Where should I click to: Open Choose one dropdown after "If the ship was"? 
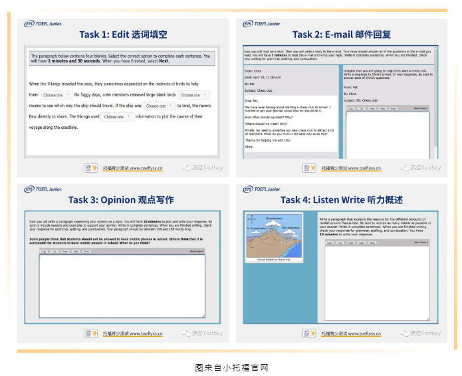(159, 106)
